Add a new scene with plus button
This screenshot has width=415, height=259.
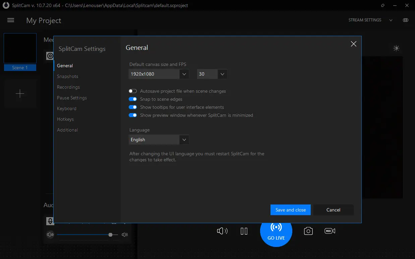coord(20,94)
